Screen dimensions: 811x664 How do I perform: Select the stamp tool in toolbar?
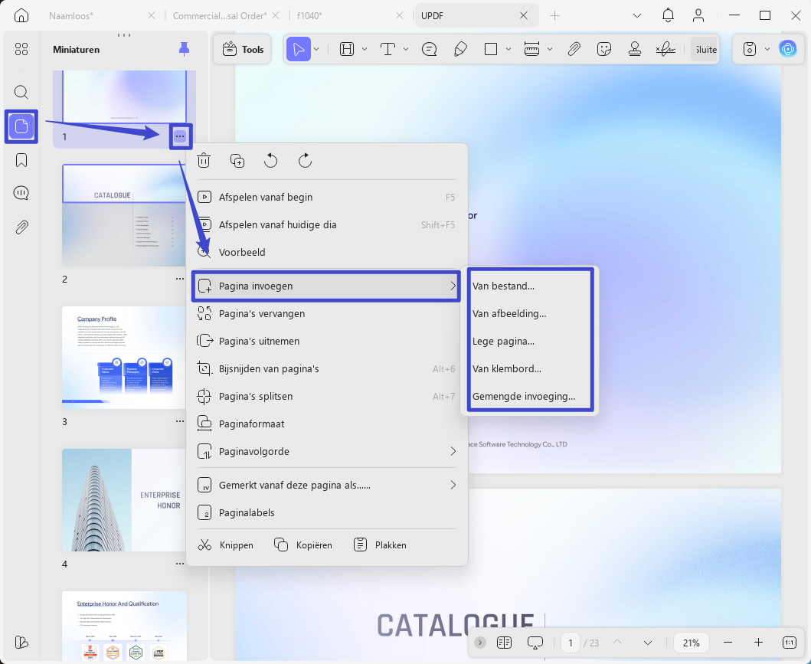coord(635,49)
